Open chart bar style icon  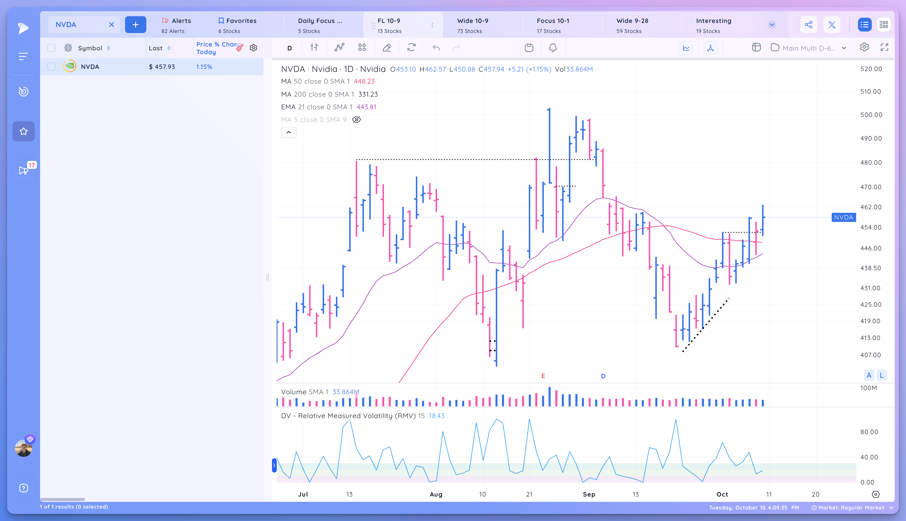[314, 47]
